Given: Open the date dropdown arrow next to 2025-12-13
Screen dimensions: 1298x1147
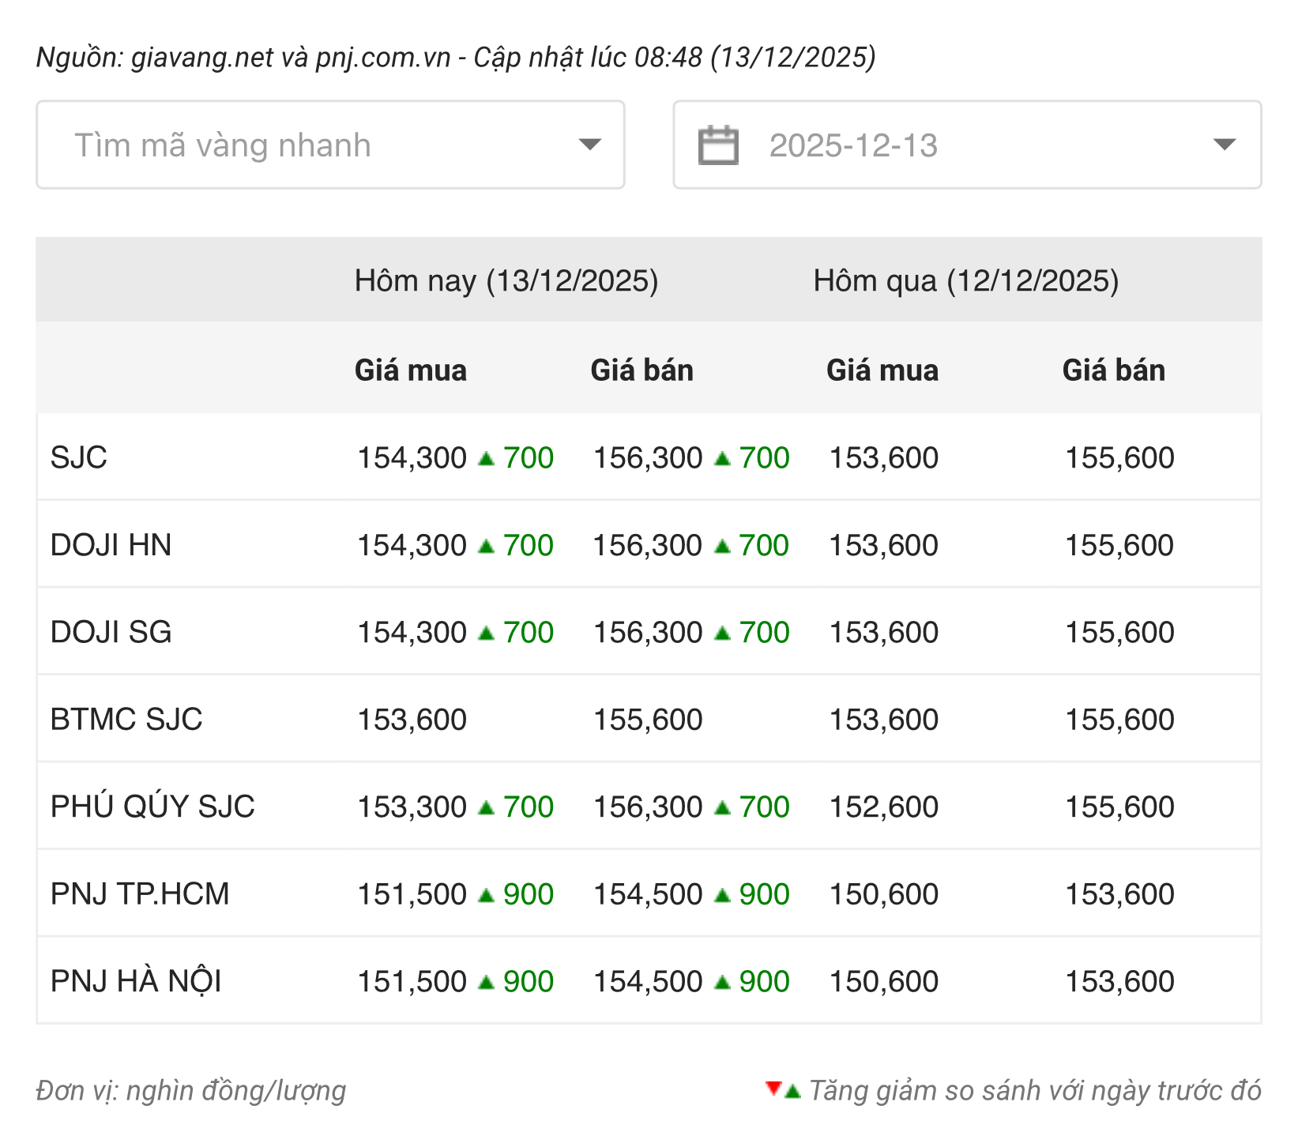Looking at the screenshot, I should (1224, 145).
